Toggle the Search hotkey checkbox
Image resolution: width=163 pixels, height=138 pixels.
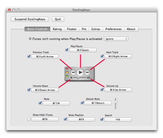(x=102, y=120)
